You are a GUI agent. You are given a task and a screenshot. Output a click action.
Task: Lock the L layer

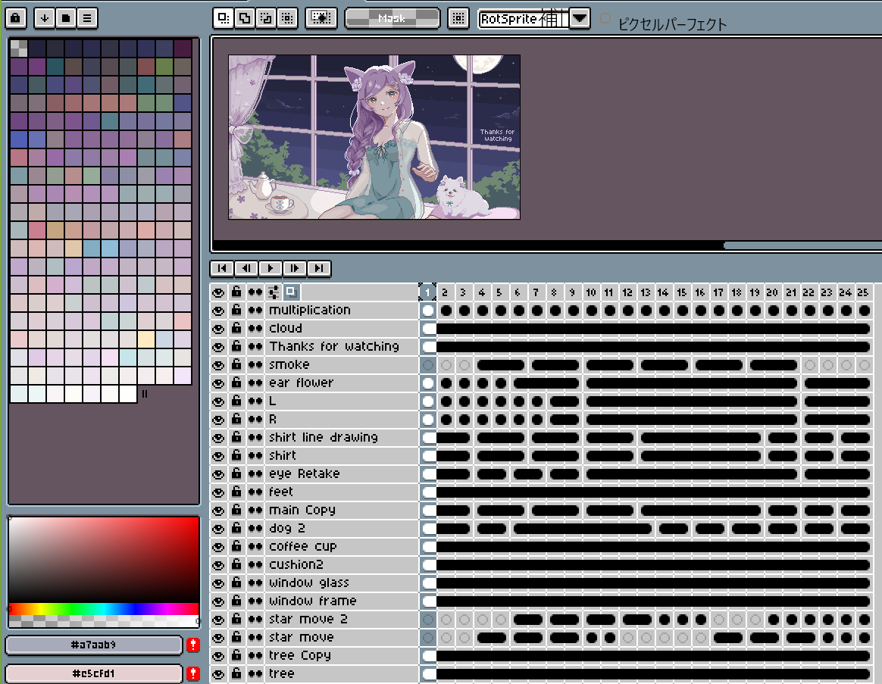tap(237, 401)
